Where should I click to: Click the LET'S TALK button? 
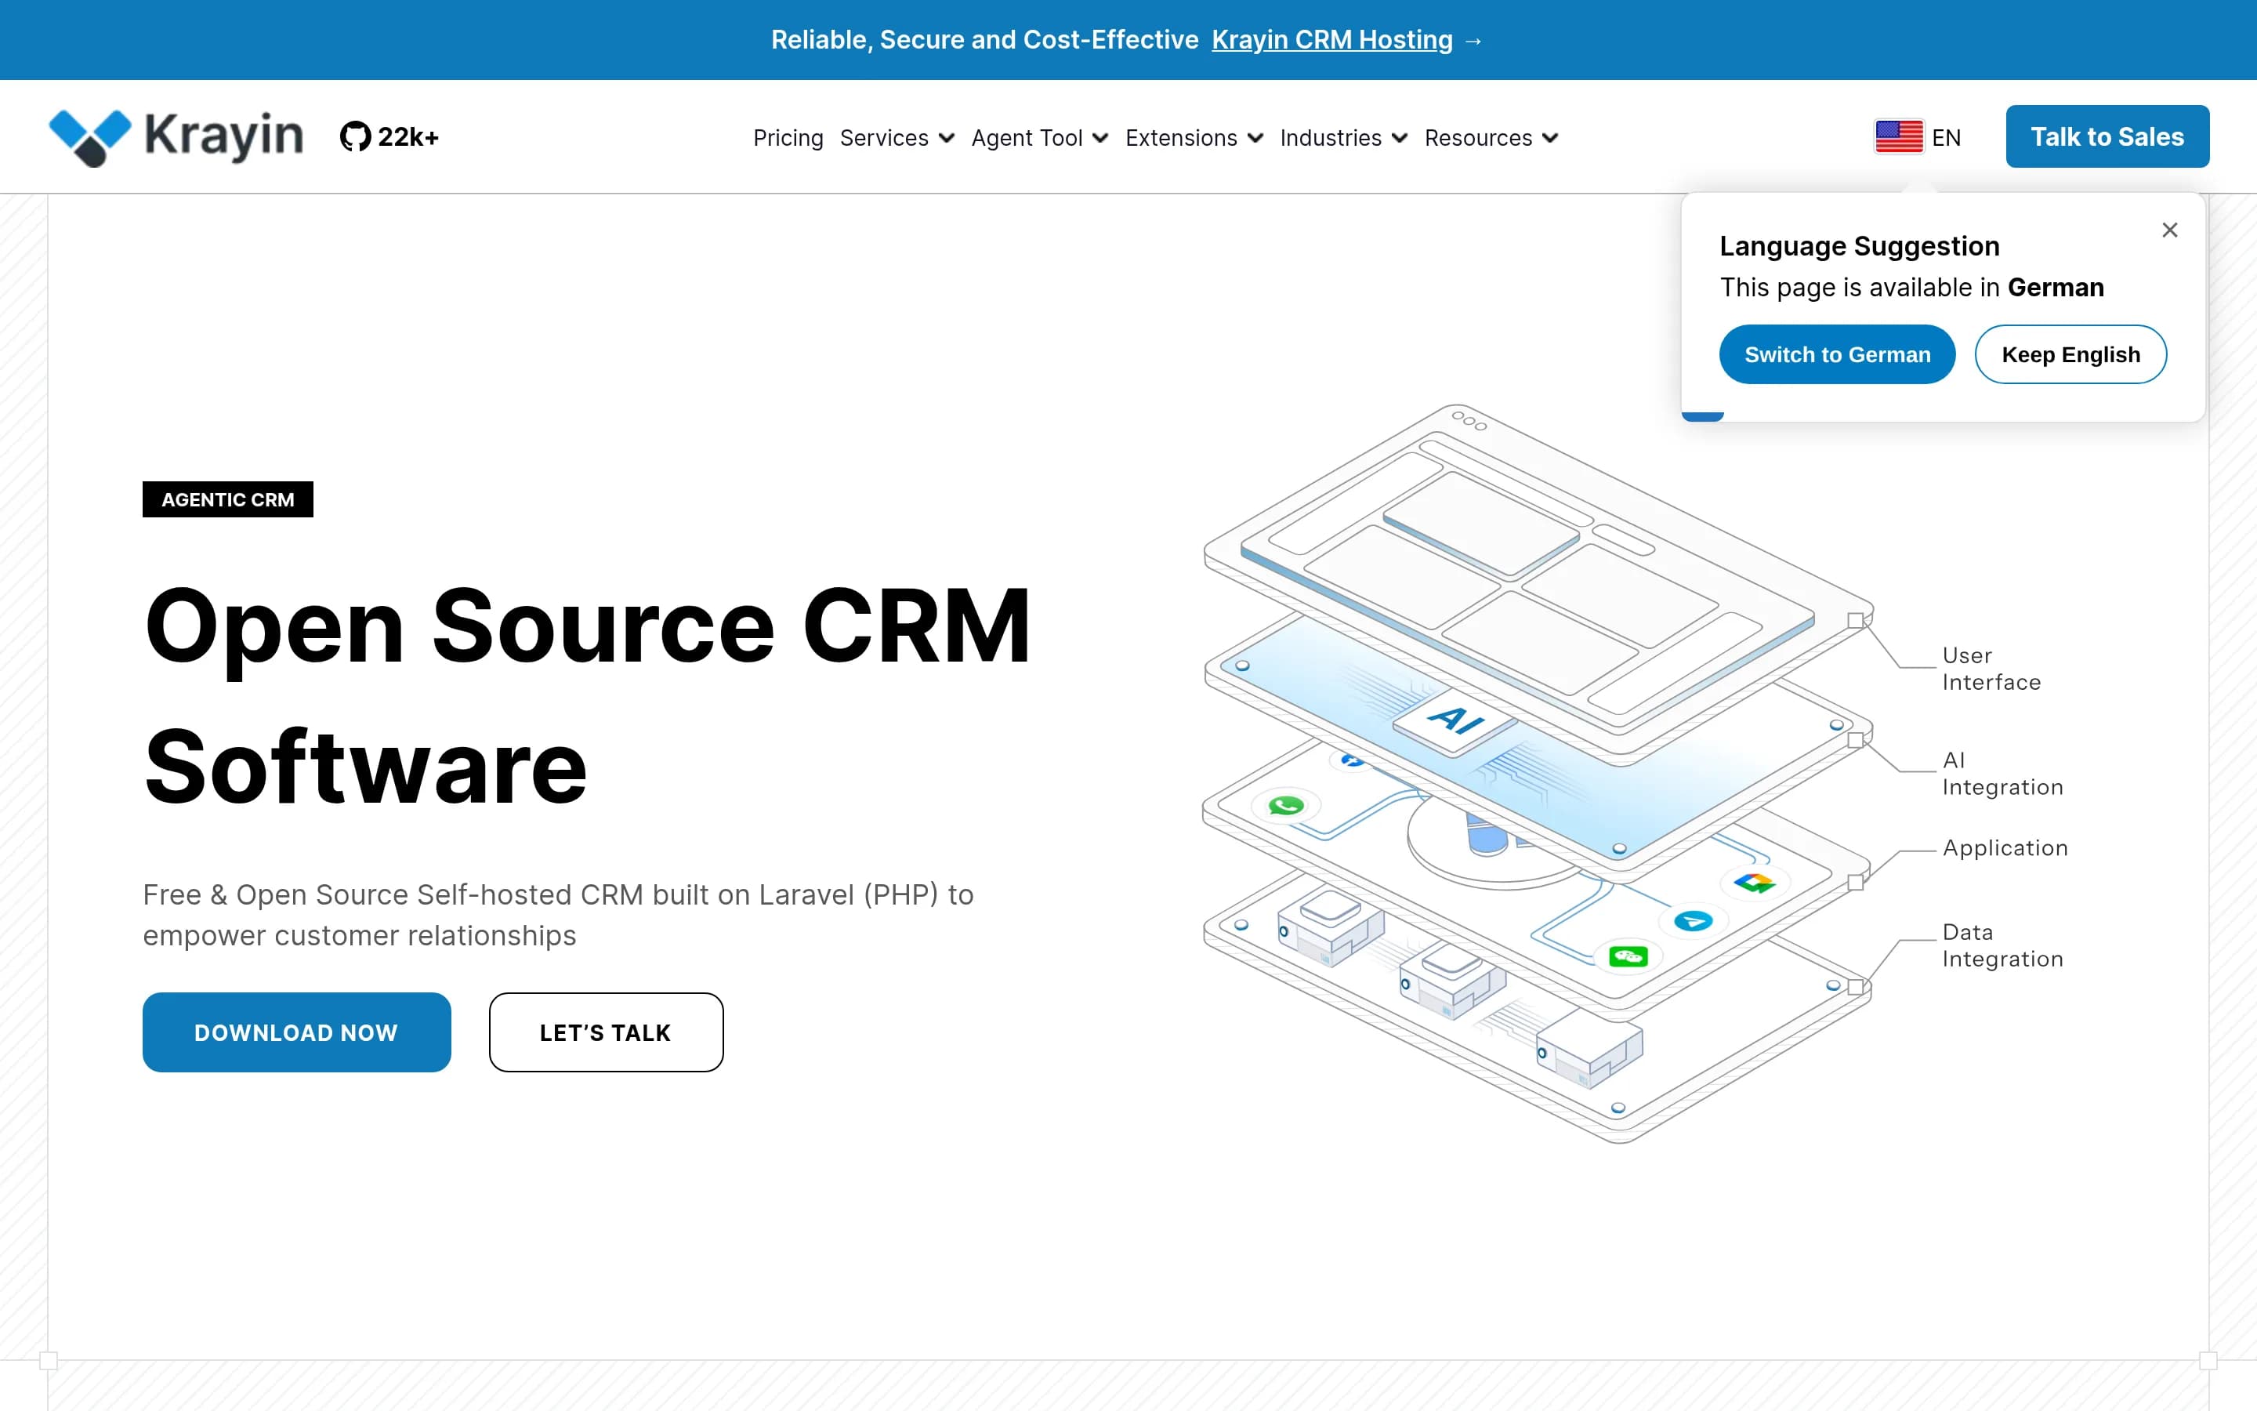[x=607, y=1032]
